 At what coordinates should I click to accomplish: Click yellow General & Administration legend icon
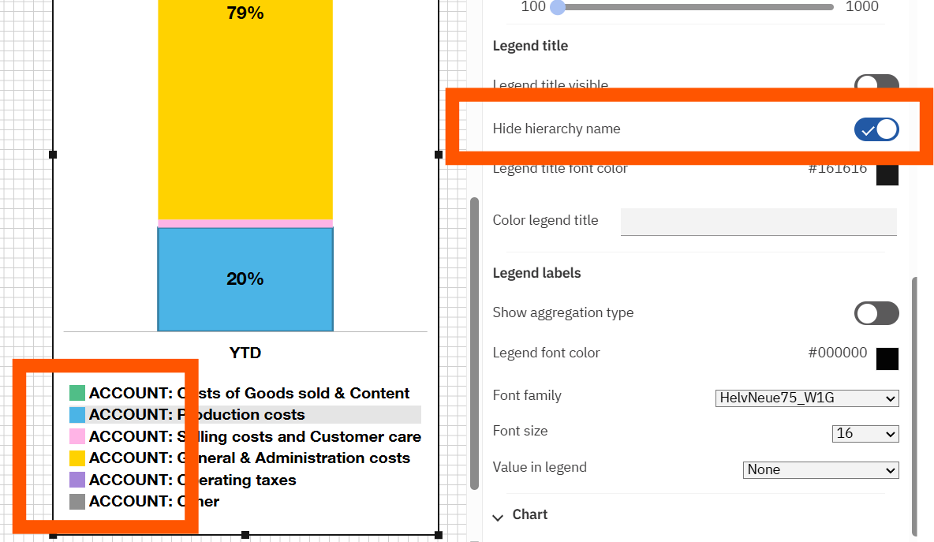click(77, 458)
